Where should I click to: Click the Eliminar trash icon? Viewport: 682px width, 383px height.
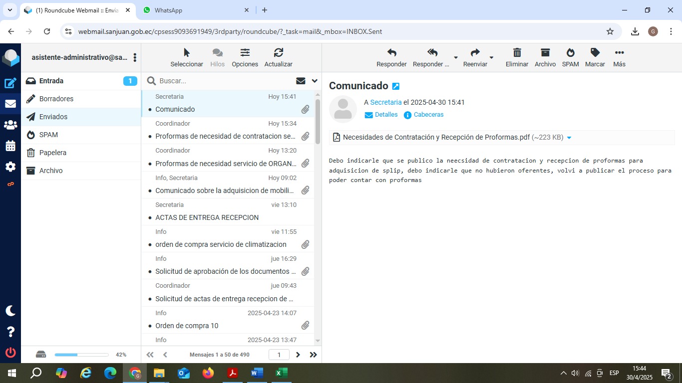(x=517, y=53)
